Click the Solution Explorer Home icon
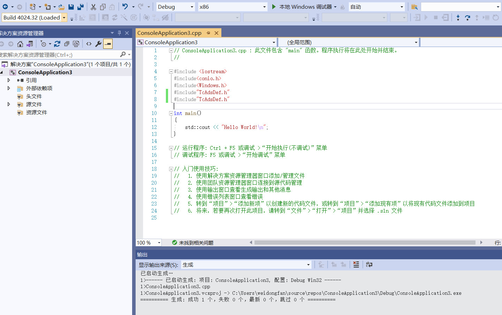 pyautogui.click(x=20, y=44)
